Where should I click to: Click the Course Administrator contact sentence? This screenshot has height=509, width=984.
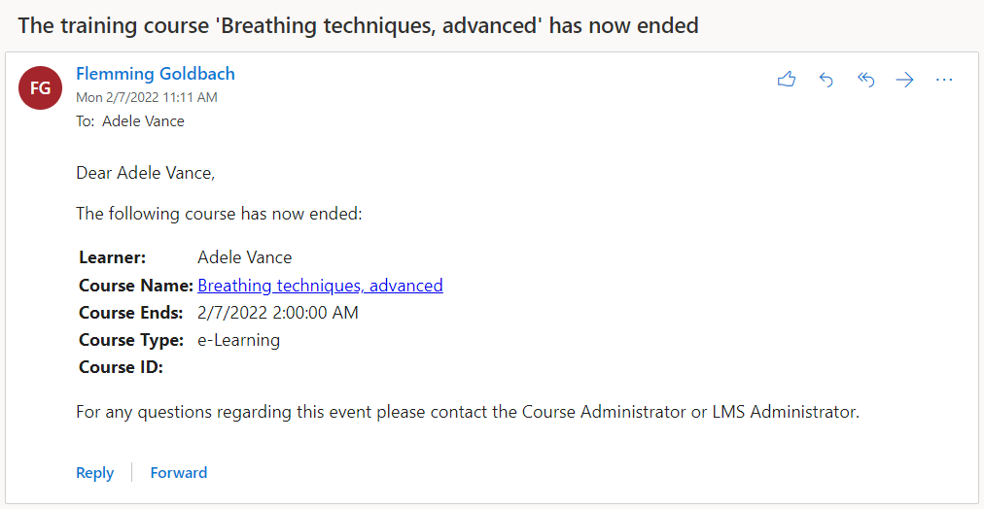coord(468,412)
